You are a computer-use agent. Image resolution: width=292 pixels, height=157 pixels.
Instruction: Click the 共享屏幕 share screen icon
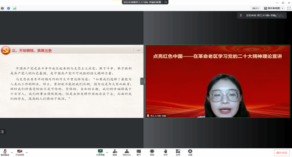tap(100, 152)
